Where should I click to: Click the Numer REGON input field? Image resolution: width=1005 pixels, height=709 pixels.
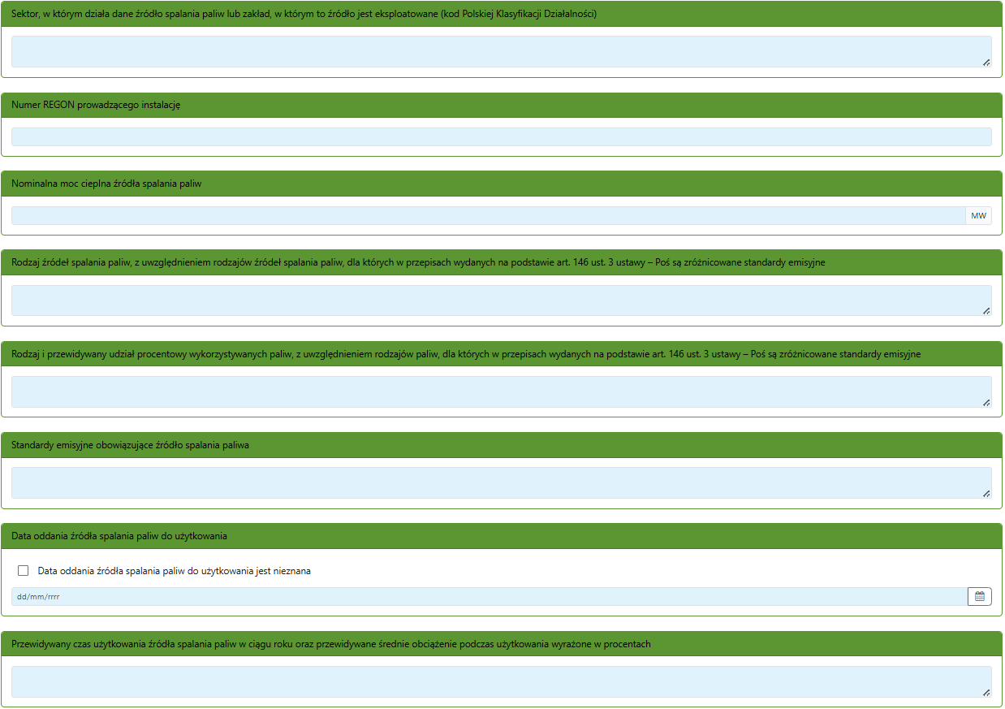(x=501, y=136)
